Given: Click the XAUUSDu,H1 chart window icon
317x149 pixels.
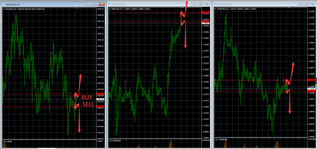Looking at the screenshot, I should pyautogui.click(x=3, y=4).
